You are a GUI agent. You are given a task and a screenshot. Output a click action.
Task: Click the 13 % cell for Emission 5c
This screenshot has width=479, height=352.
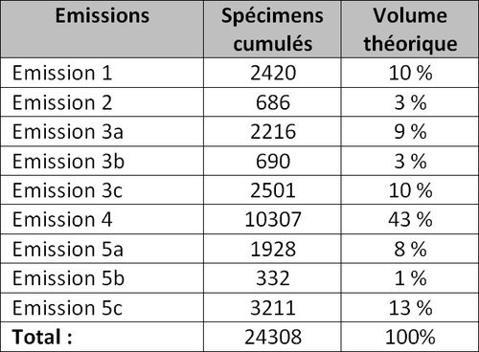point(410,308)
